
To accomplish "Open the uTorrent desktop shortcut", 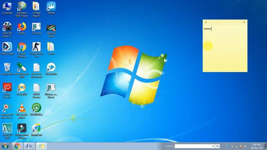I will pos(36,28).
